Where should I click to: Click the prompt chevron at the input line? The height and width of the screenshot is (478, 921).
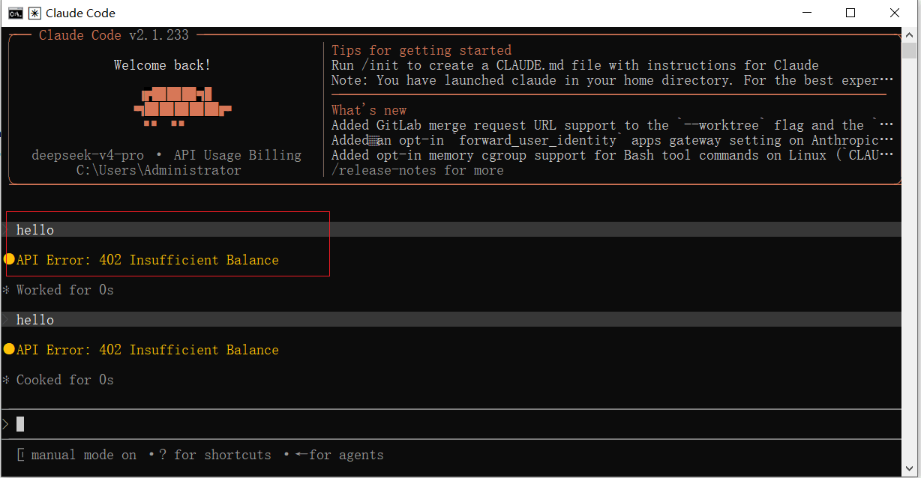click(5, 424)
